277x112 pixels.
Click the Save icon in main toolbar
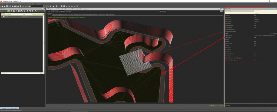pyautogui.click(x=7, y=6)
